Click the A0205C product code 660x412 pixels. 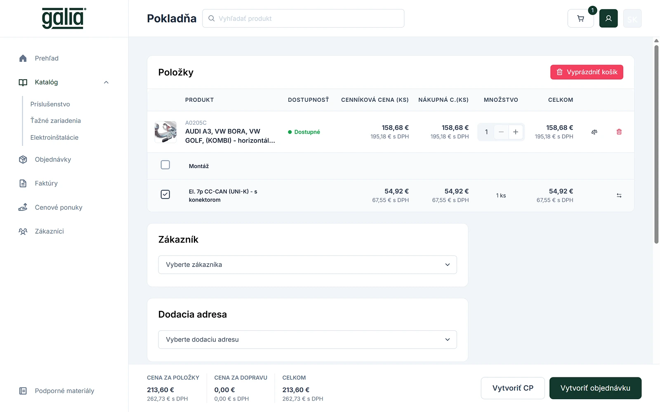coord(196,123)
